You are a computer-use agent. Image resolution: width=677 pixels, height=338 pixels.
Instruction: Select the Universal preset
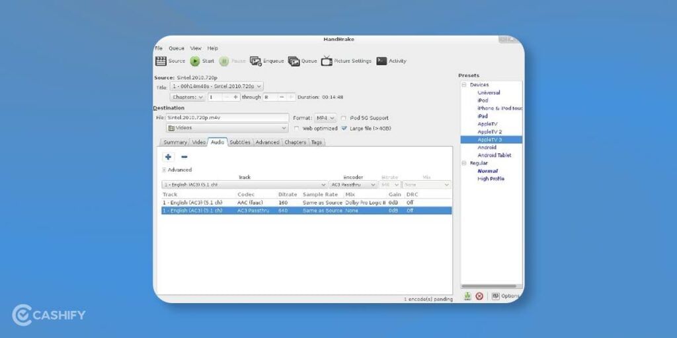(489, 92)
